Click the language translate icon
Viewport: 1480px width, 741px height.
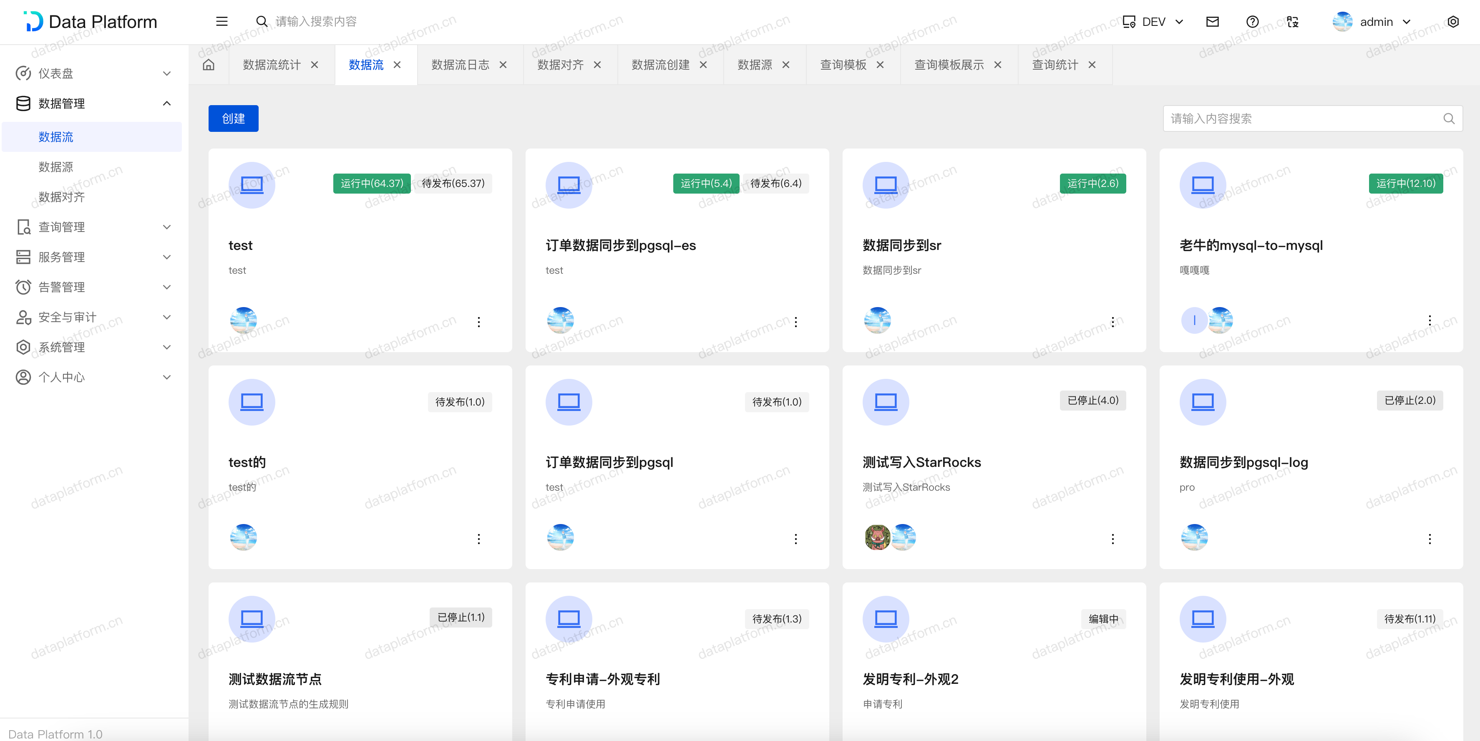tap(1293, 22)
